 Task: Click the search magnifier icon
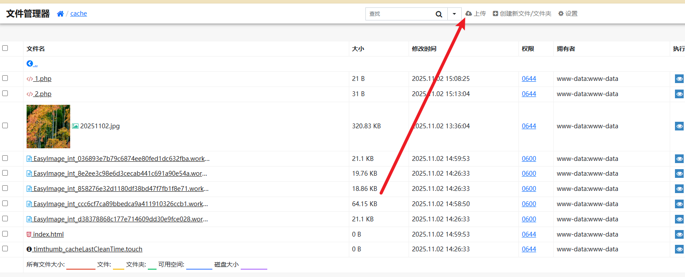[x=439, y=14]
